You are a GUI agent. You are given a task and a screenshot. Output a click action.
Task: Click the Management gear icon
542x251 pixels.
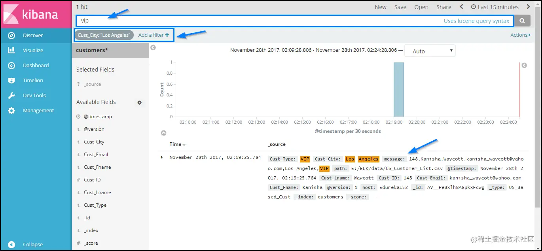(x=11, y=111)
